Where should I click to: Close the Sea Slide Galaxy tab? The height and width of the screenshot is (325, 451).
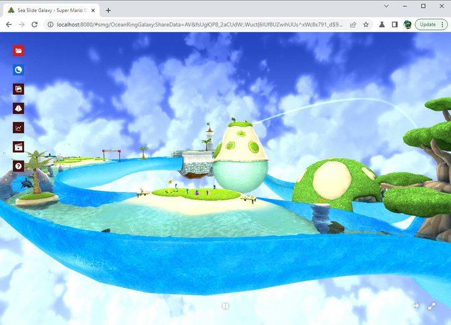tap(93, 11)
